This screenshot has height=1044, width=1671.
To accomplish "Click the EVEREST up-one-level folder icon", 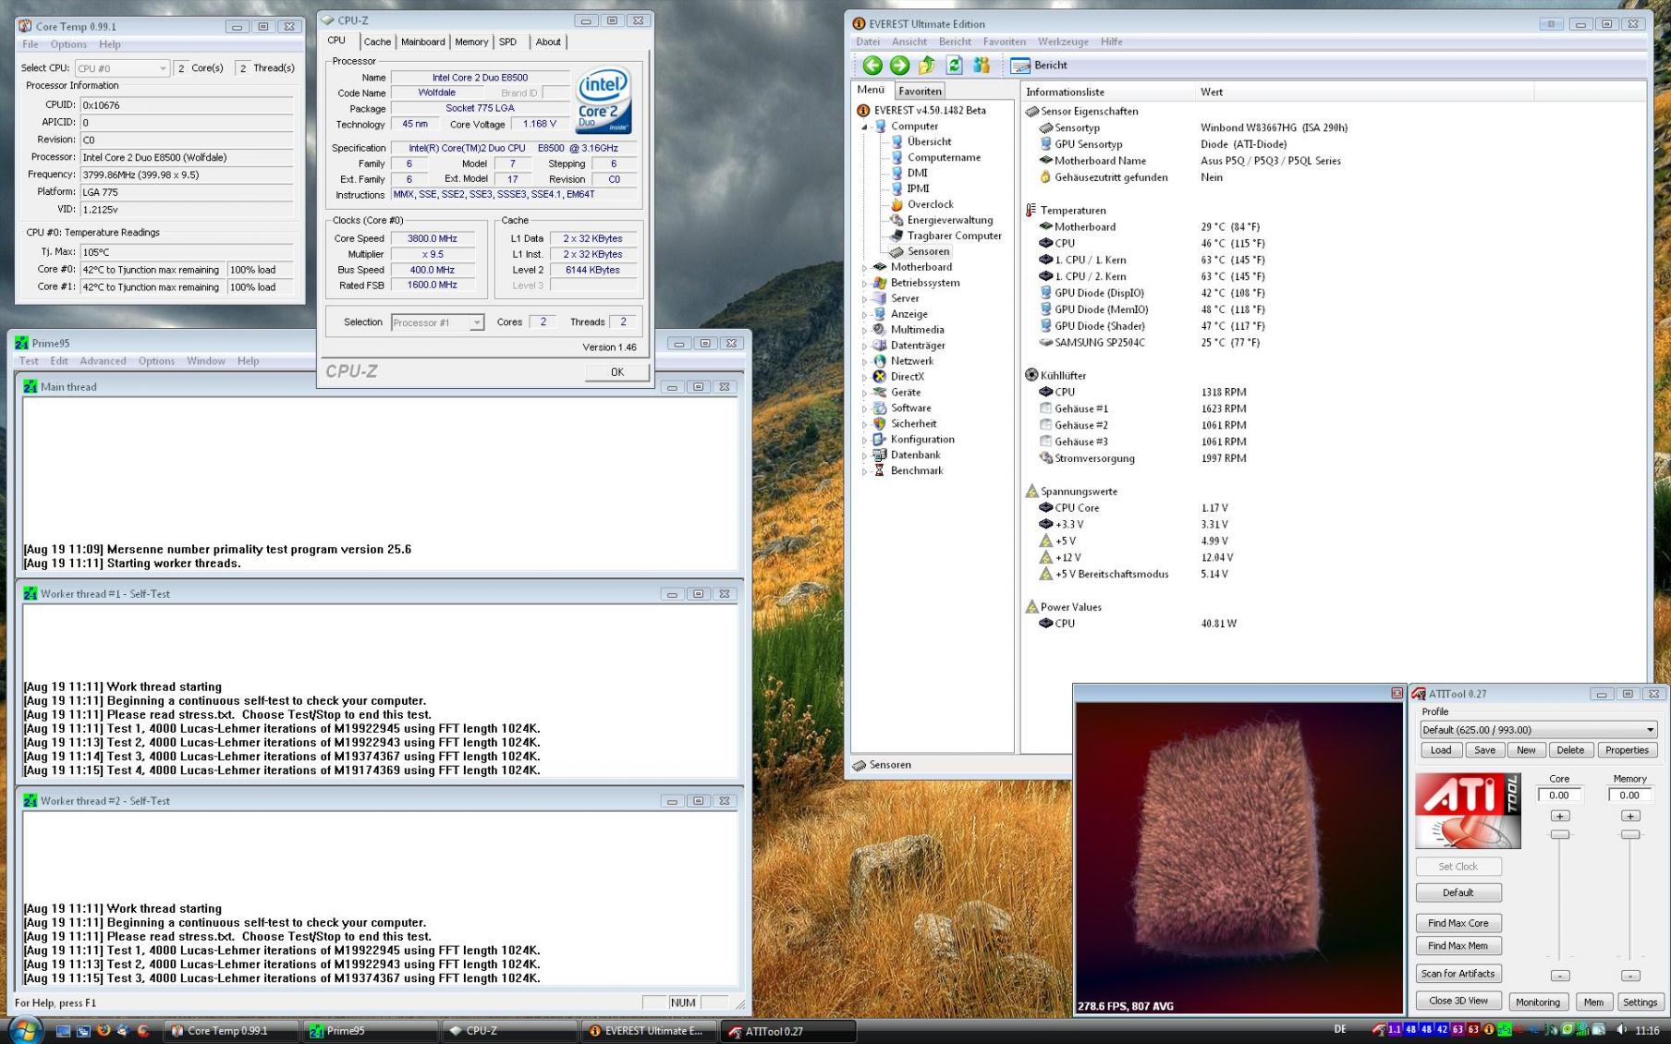I will click(x=927, y=66).
